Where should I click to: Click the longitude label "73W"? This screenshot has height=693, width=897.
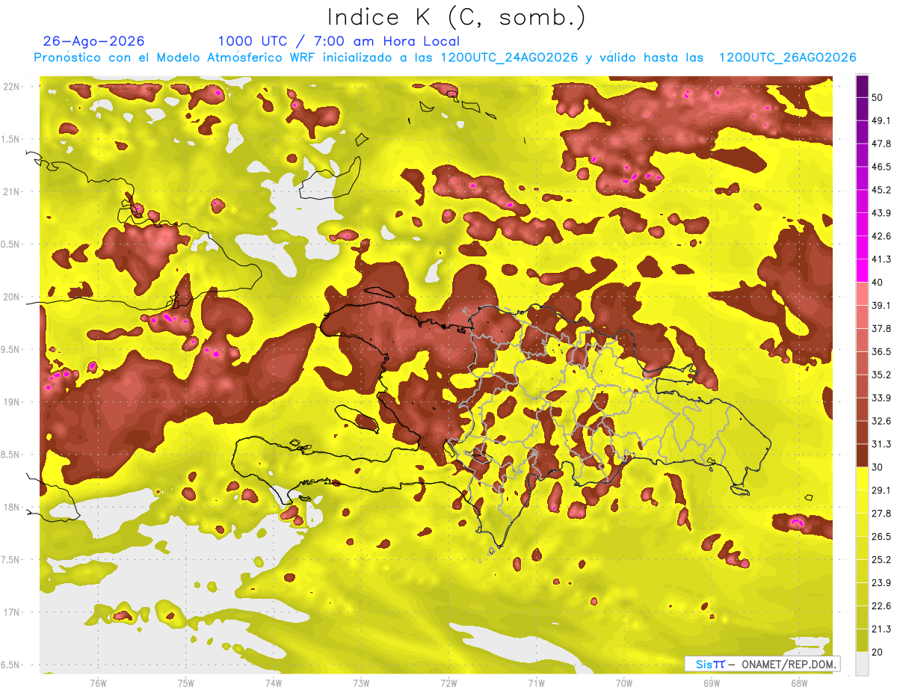coord(361,683)
